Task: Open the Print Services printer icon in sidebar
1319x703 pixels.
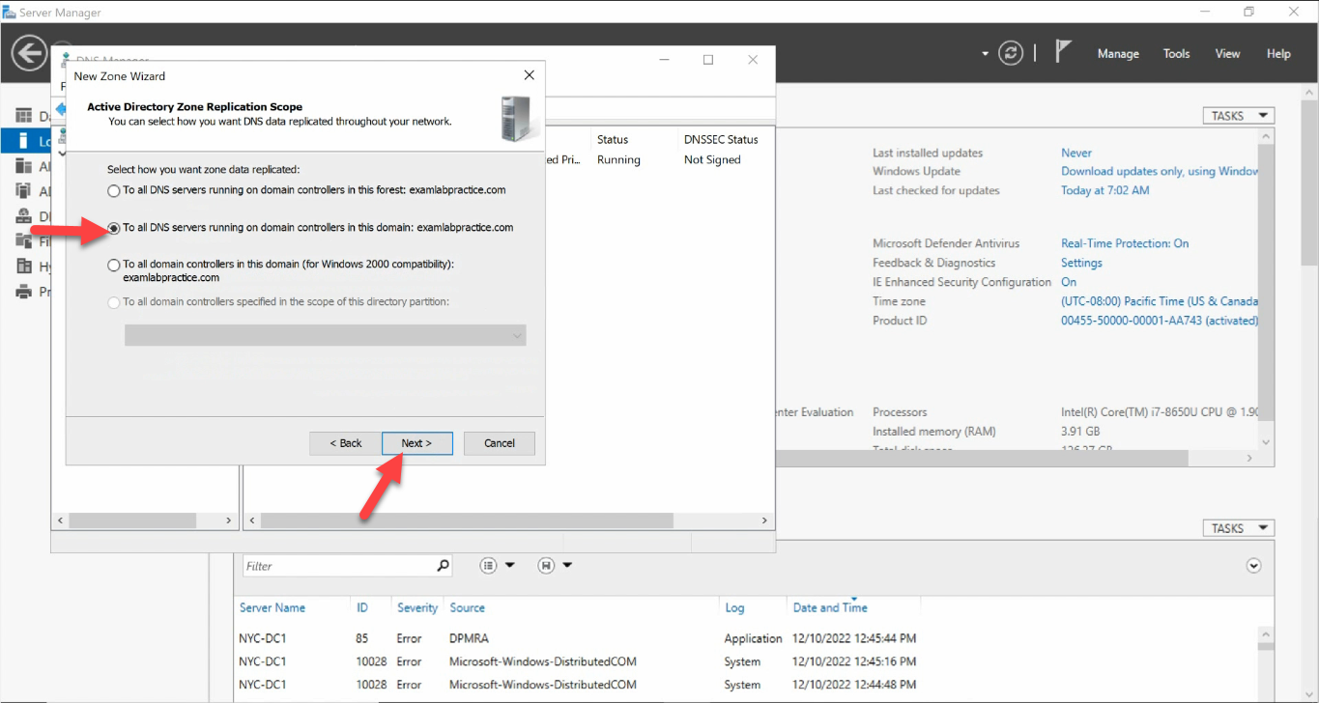Action: click(23, 292)
